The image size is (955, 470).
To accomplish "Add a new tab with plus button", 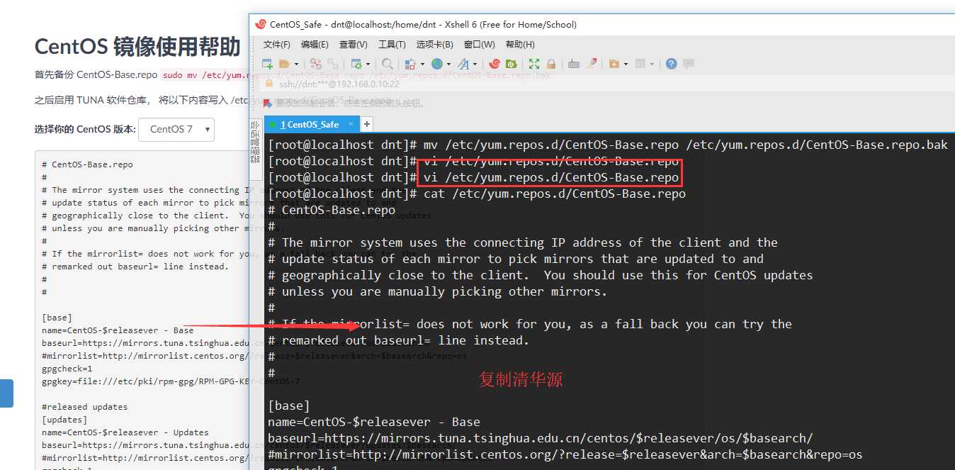I will coord(367,124).
